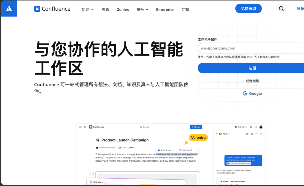The image size is (304, 186).
Task: Click the Rovo logo in Rovo panel header
Action: coord(220,134)
